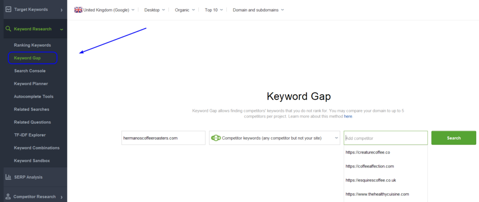Click the United Kingdom flag icon
Image resolution: width=479 pixels, height=202 pixels.
78,10
